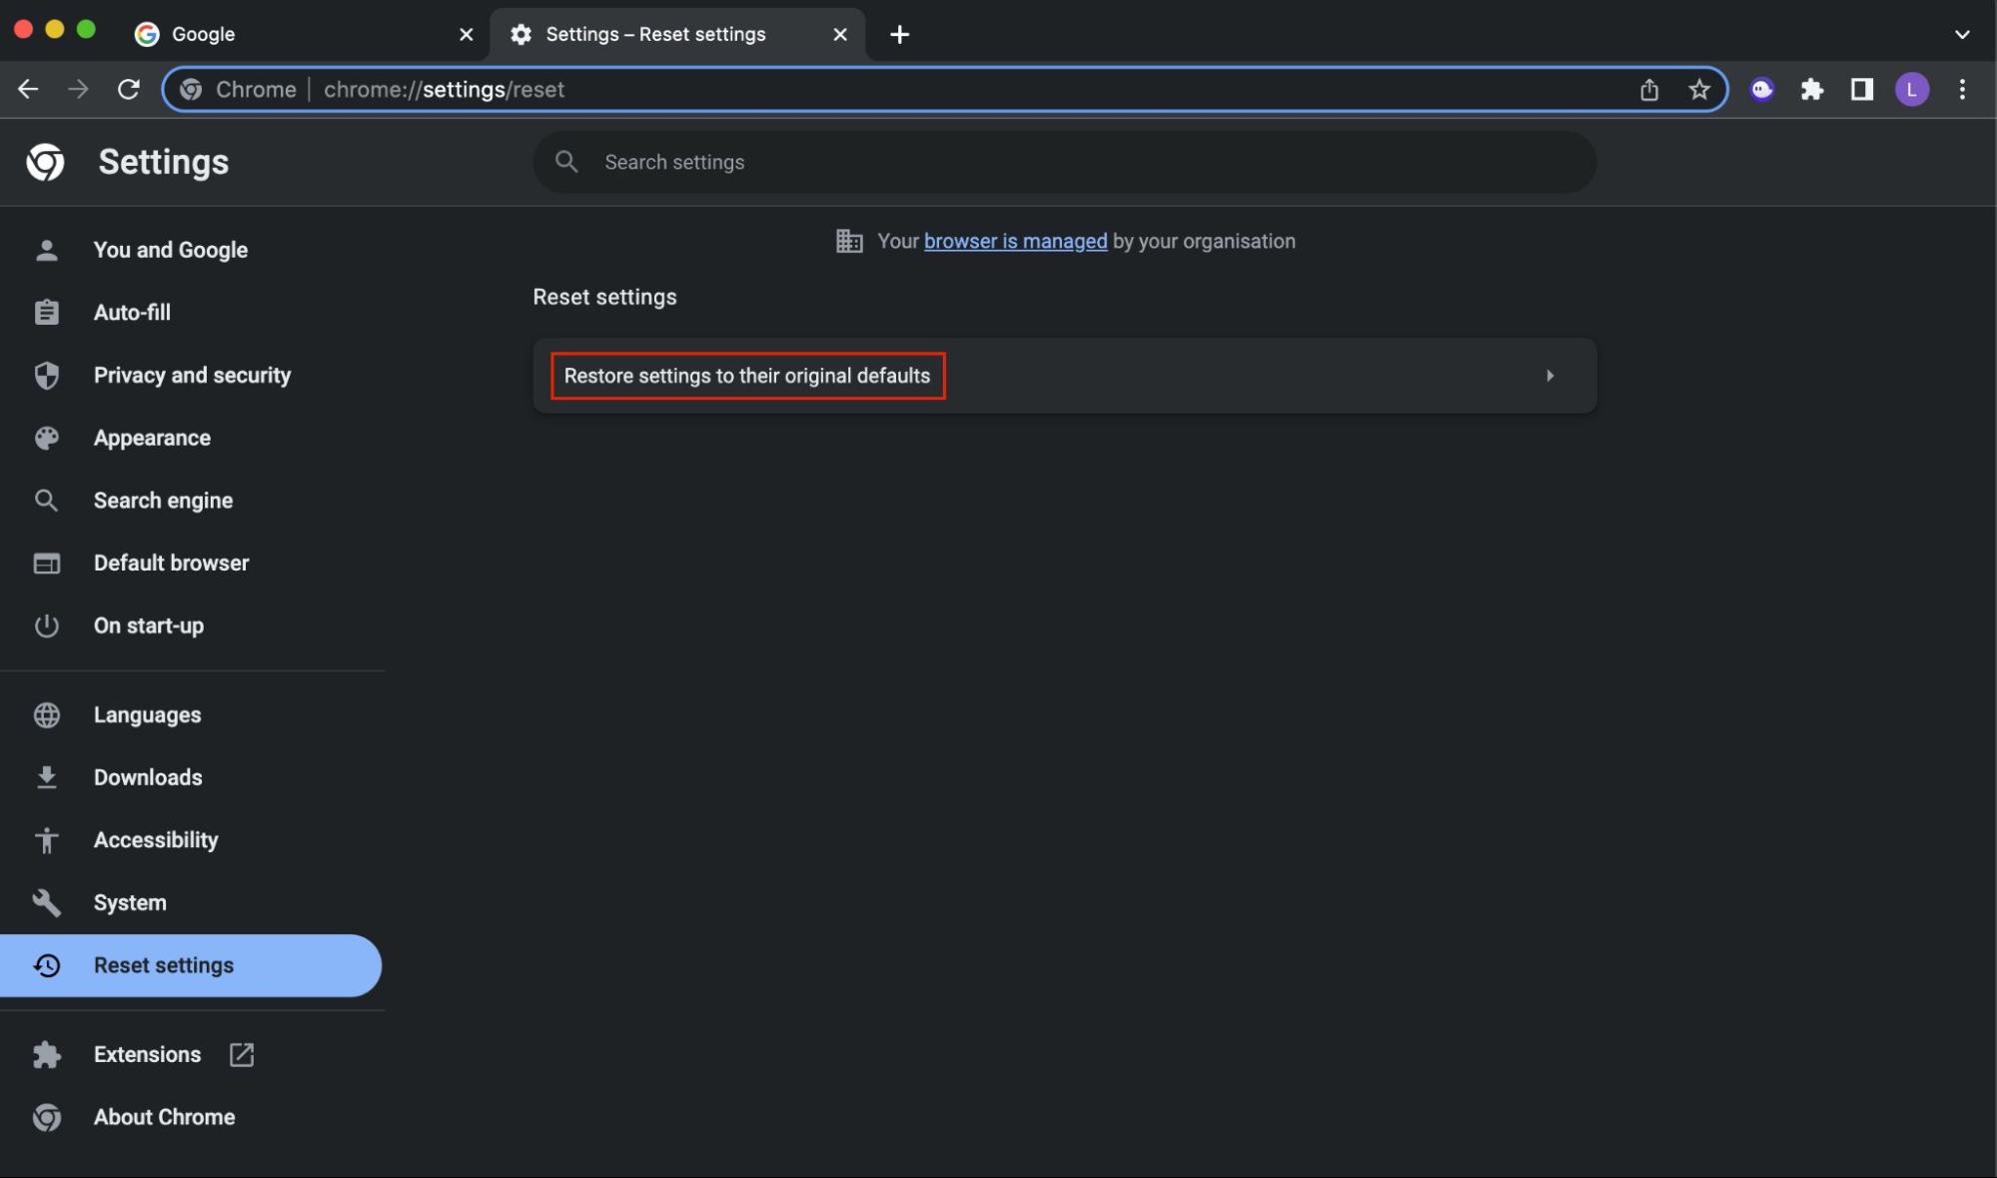Click the shield icon for Privacy and security

tap(46, 375)
